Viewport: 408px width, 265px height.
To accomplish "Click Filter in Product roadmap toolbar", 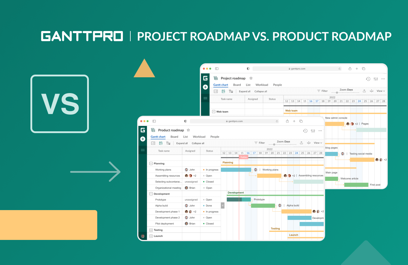I will [x=259, y=143].
